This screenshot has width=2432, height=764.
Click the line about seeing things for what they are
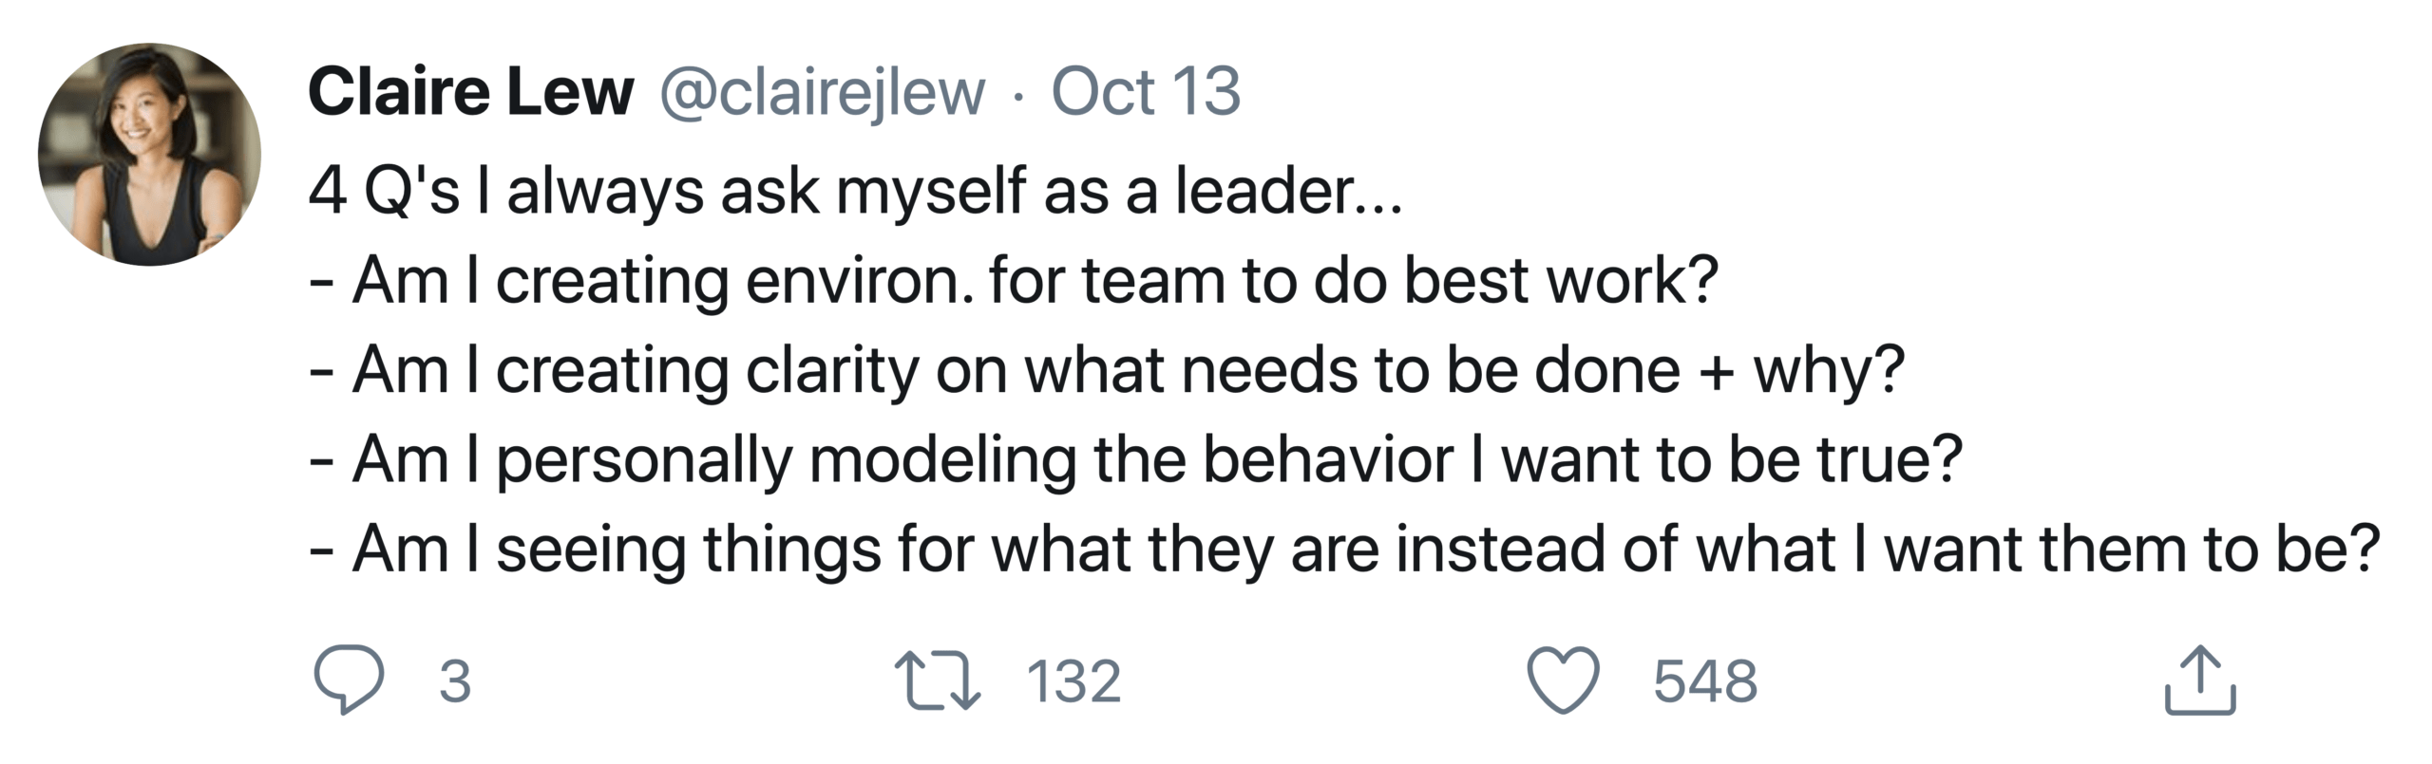click(x=1344, y=549)
